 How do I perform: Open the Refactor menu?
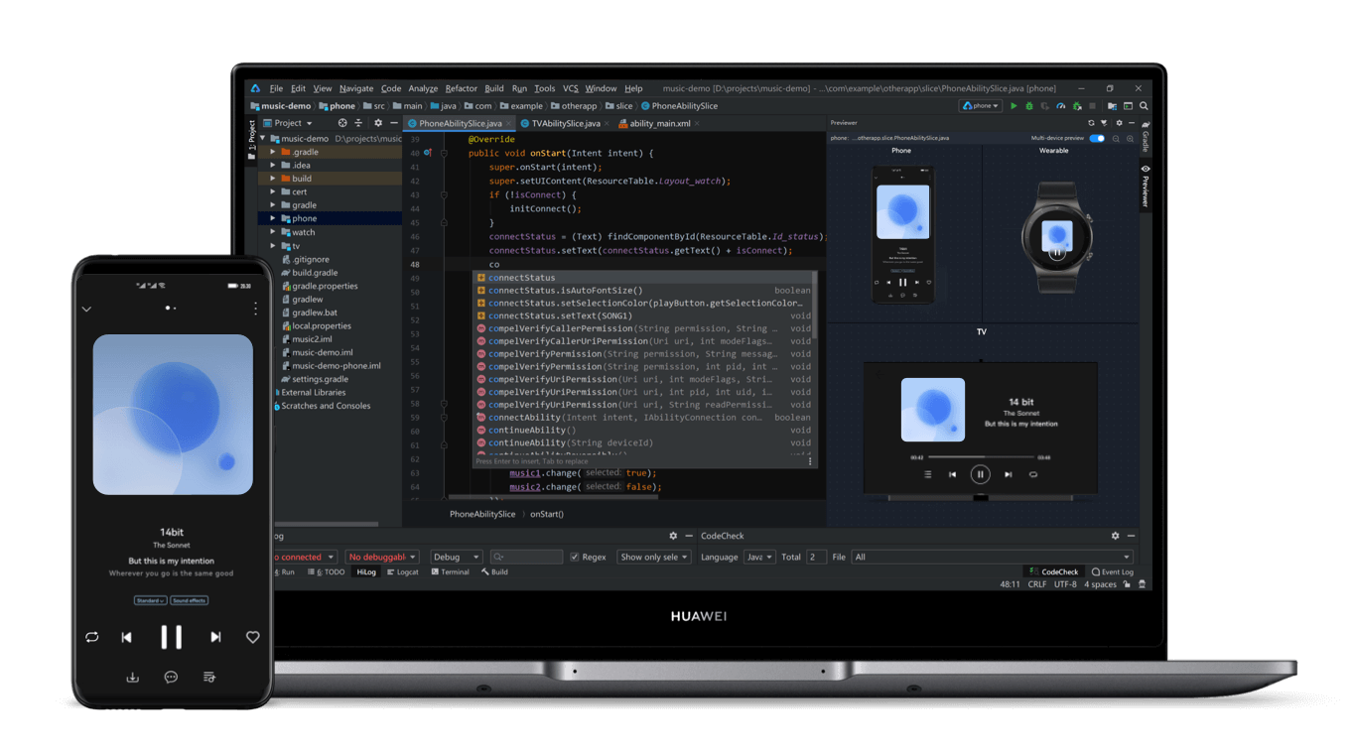[461, 88]
